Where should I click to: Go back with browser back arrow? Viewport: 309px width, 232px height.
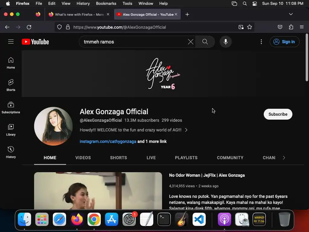point(7,27)
